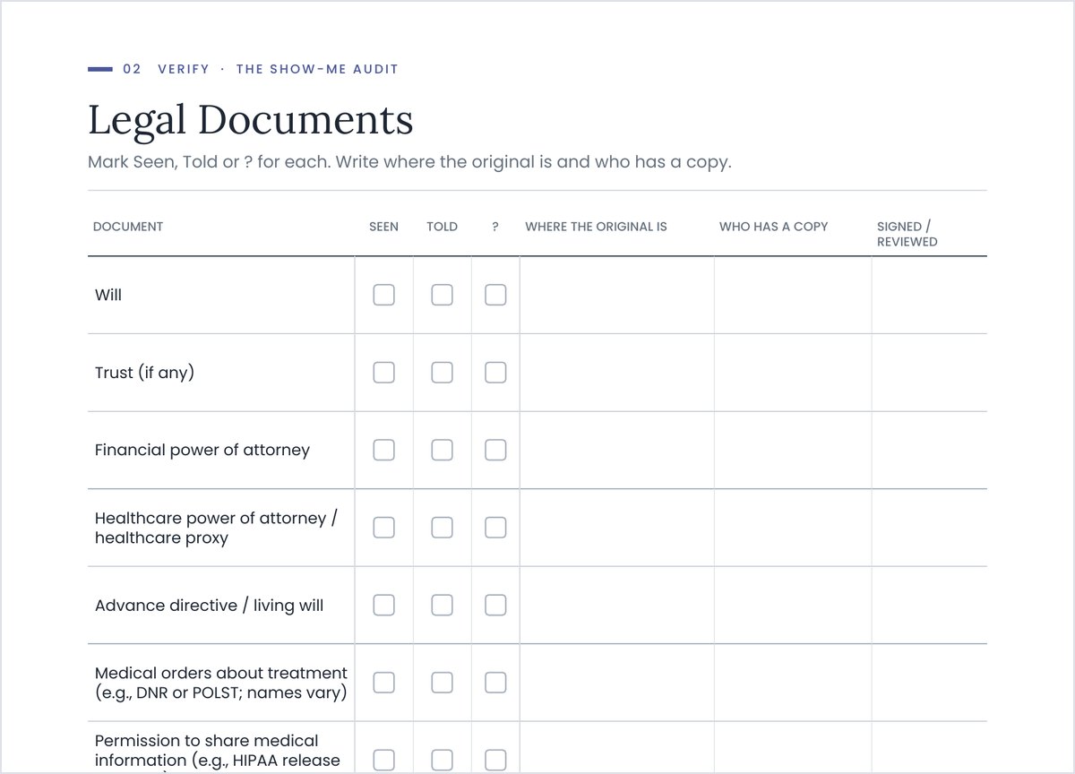
Task: Select the Signed / Reviewed cell for Trust
Action: tap(930, 373)
